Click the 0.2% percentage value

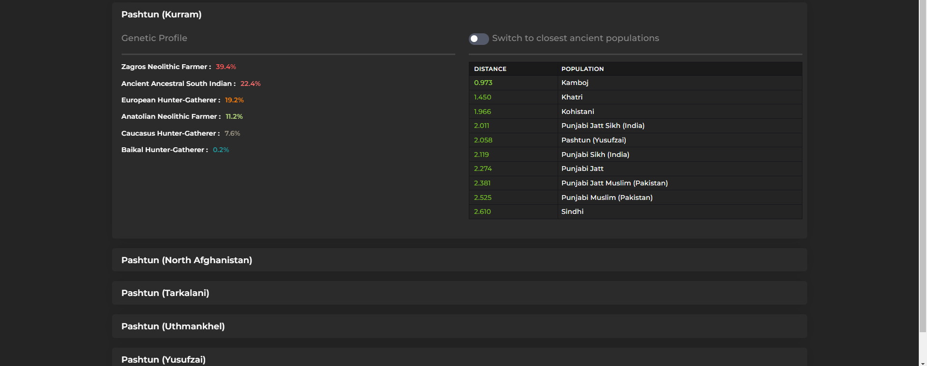tap(221, 150)
